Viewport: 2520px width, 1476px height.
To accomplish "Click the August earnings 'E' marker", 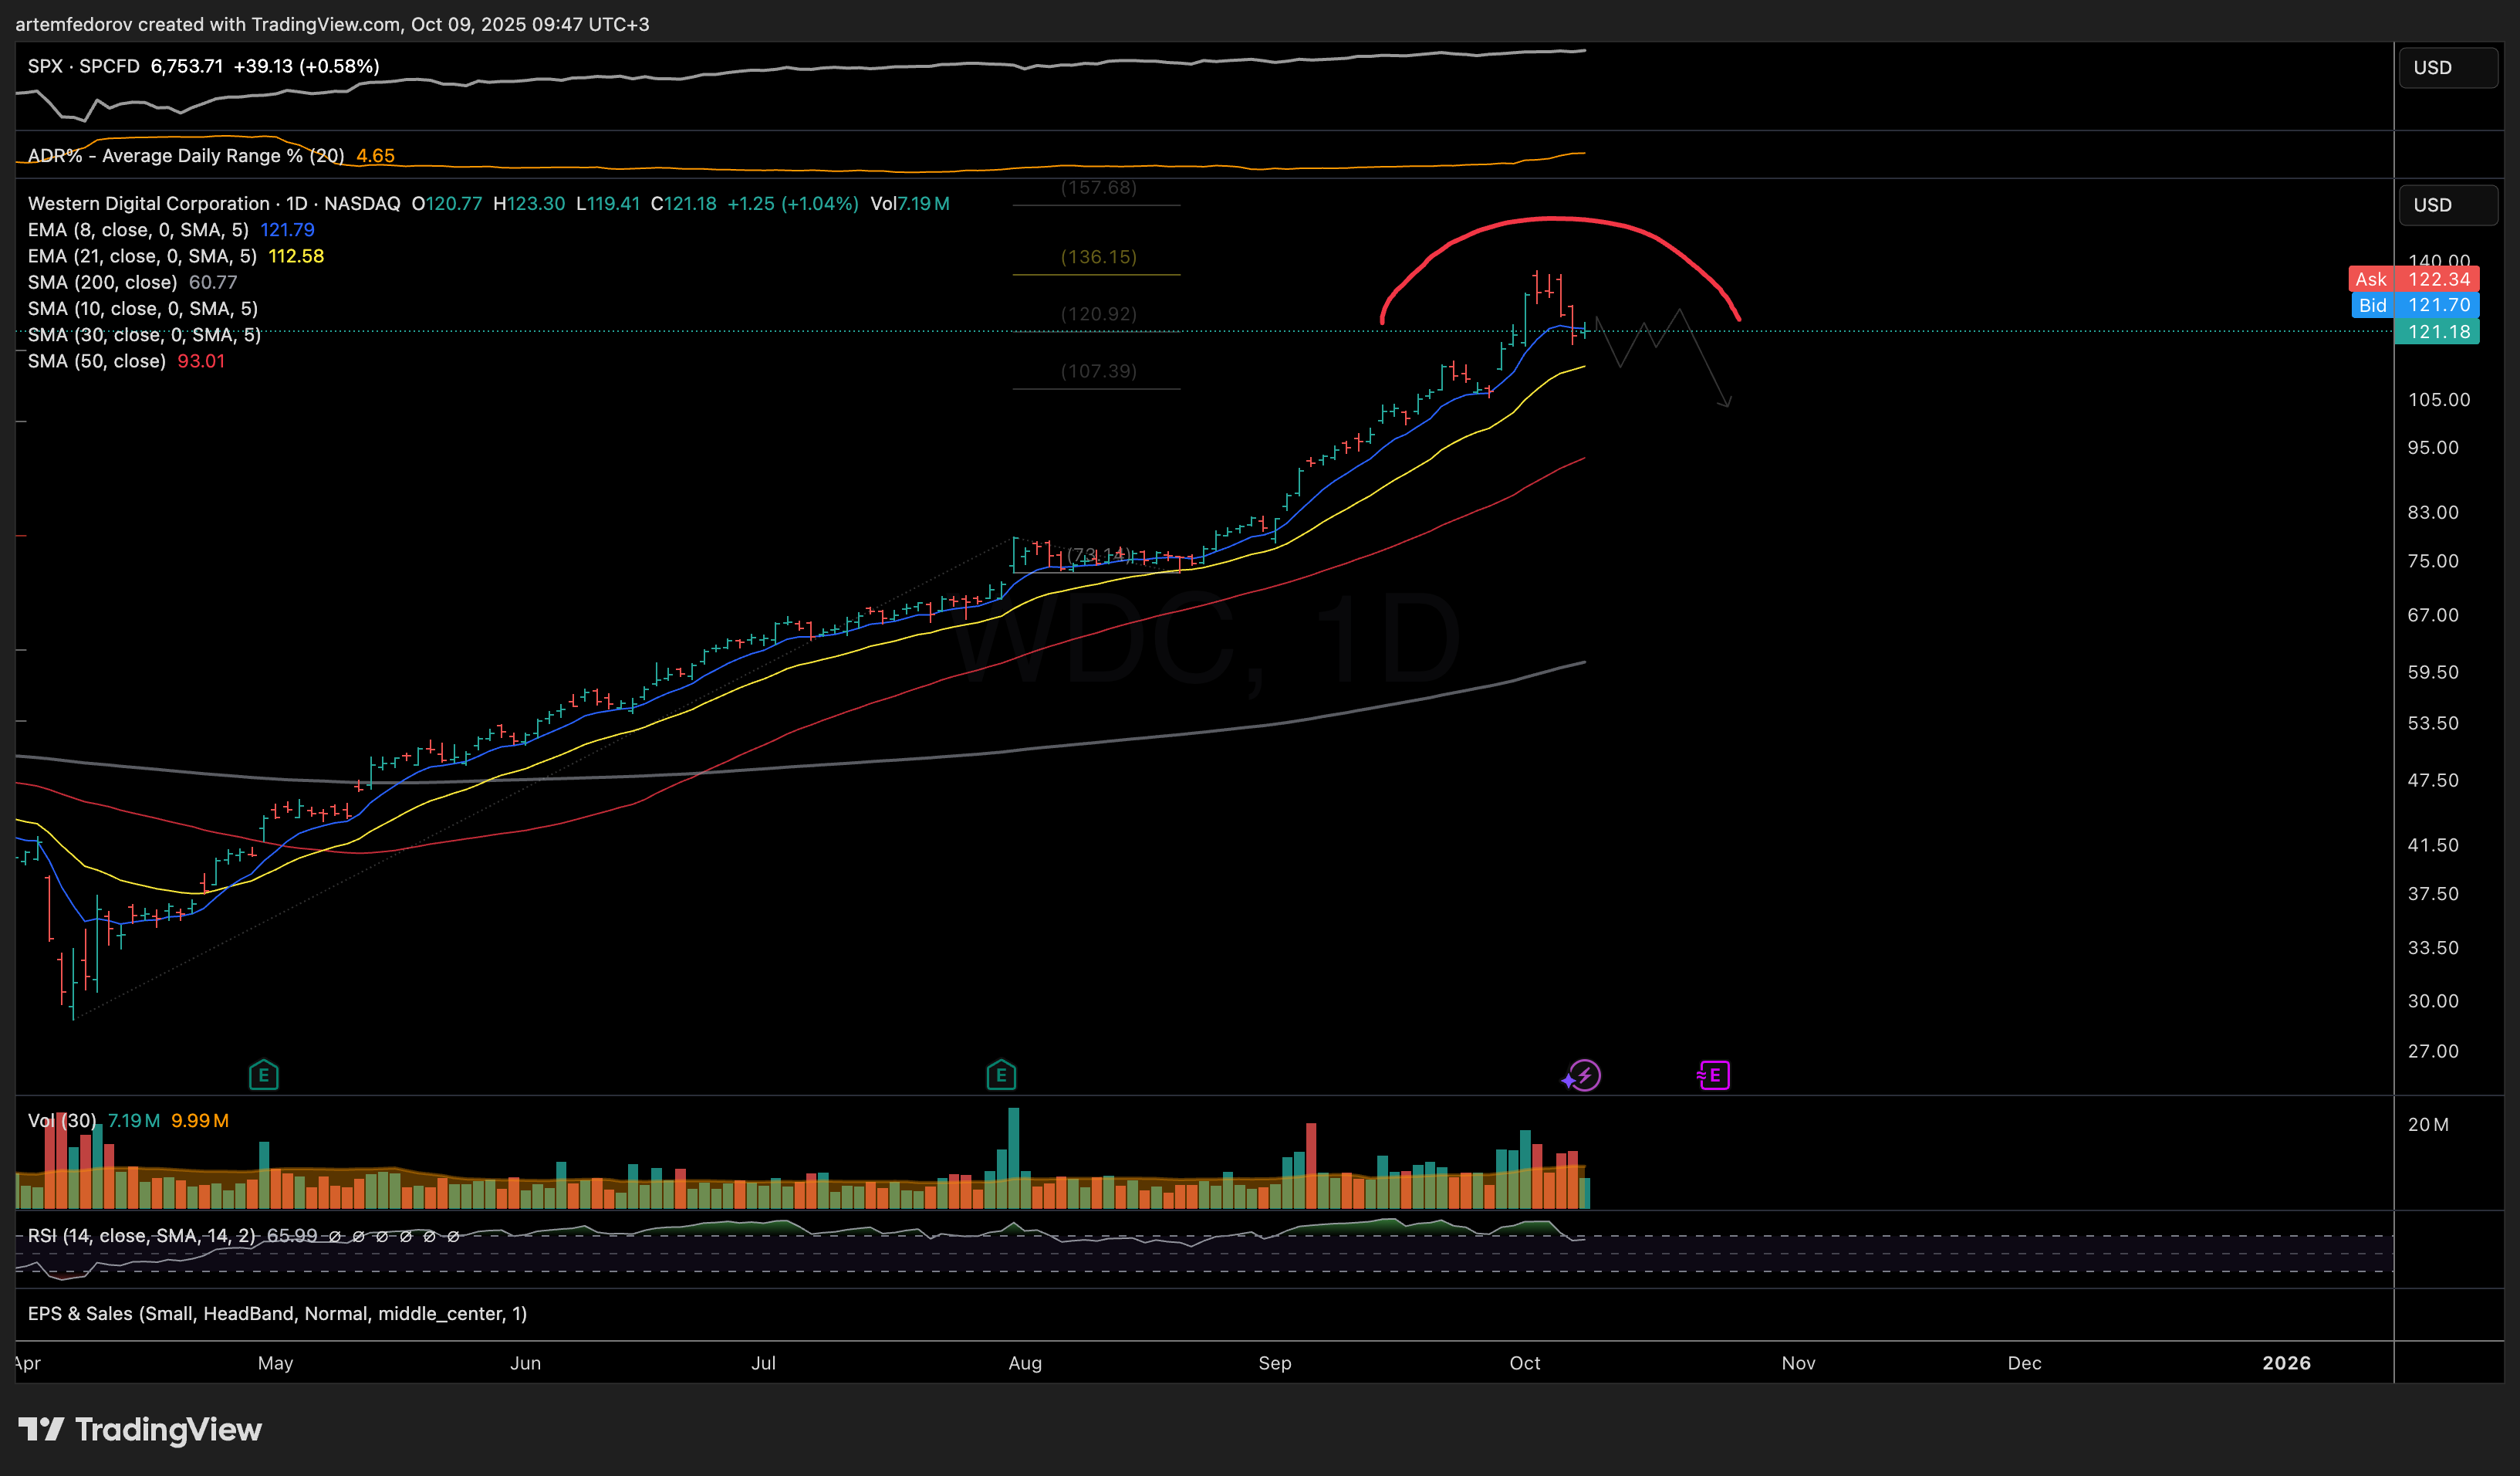I will [x=1001, y=1075].
